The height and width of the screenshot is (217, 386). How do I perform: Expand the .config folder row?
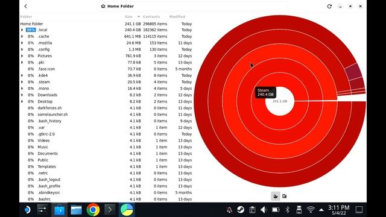tap(22, 49)
